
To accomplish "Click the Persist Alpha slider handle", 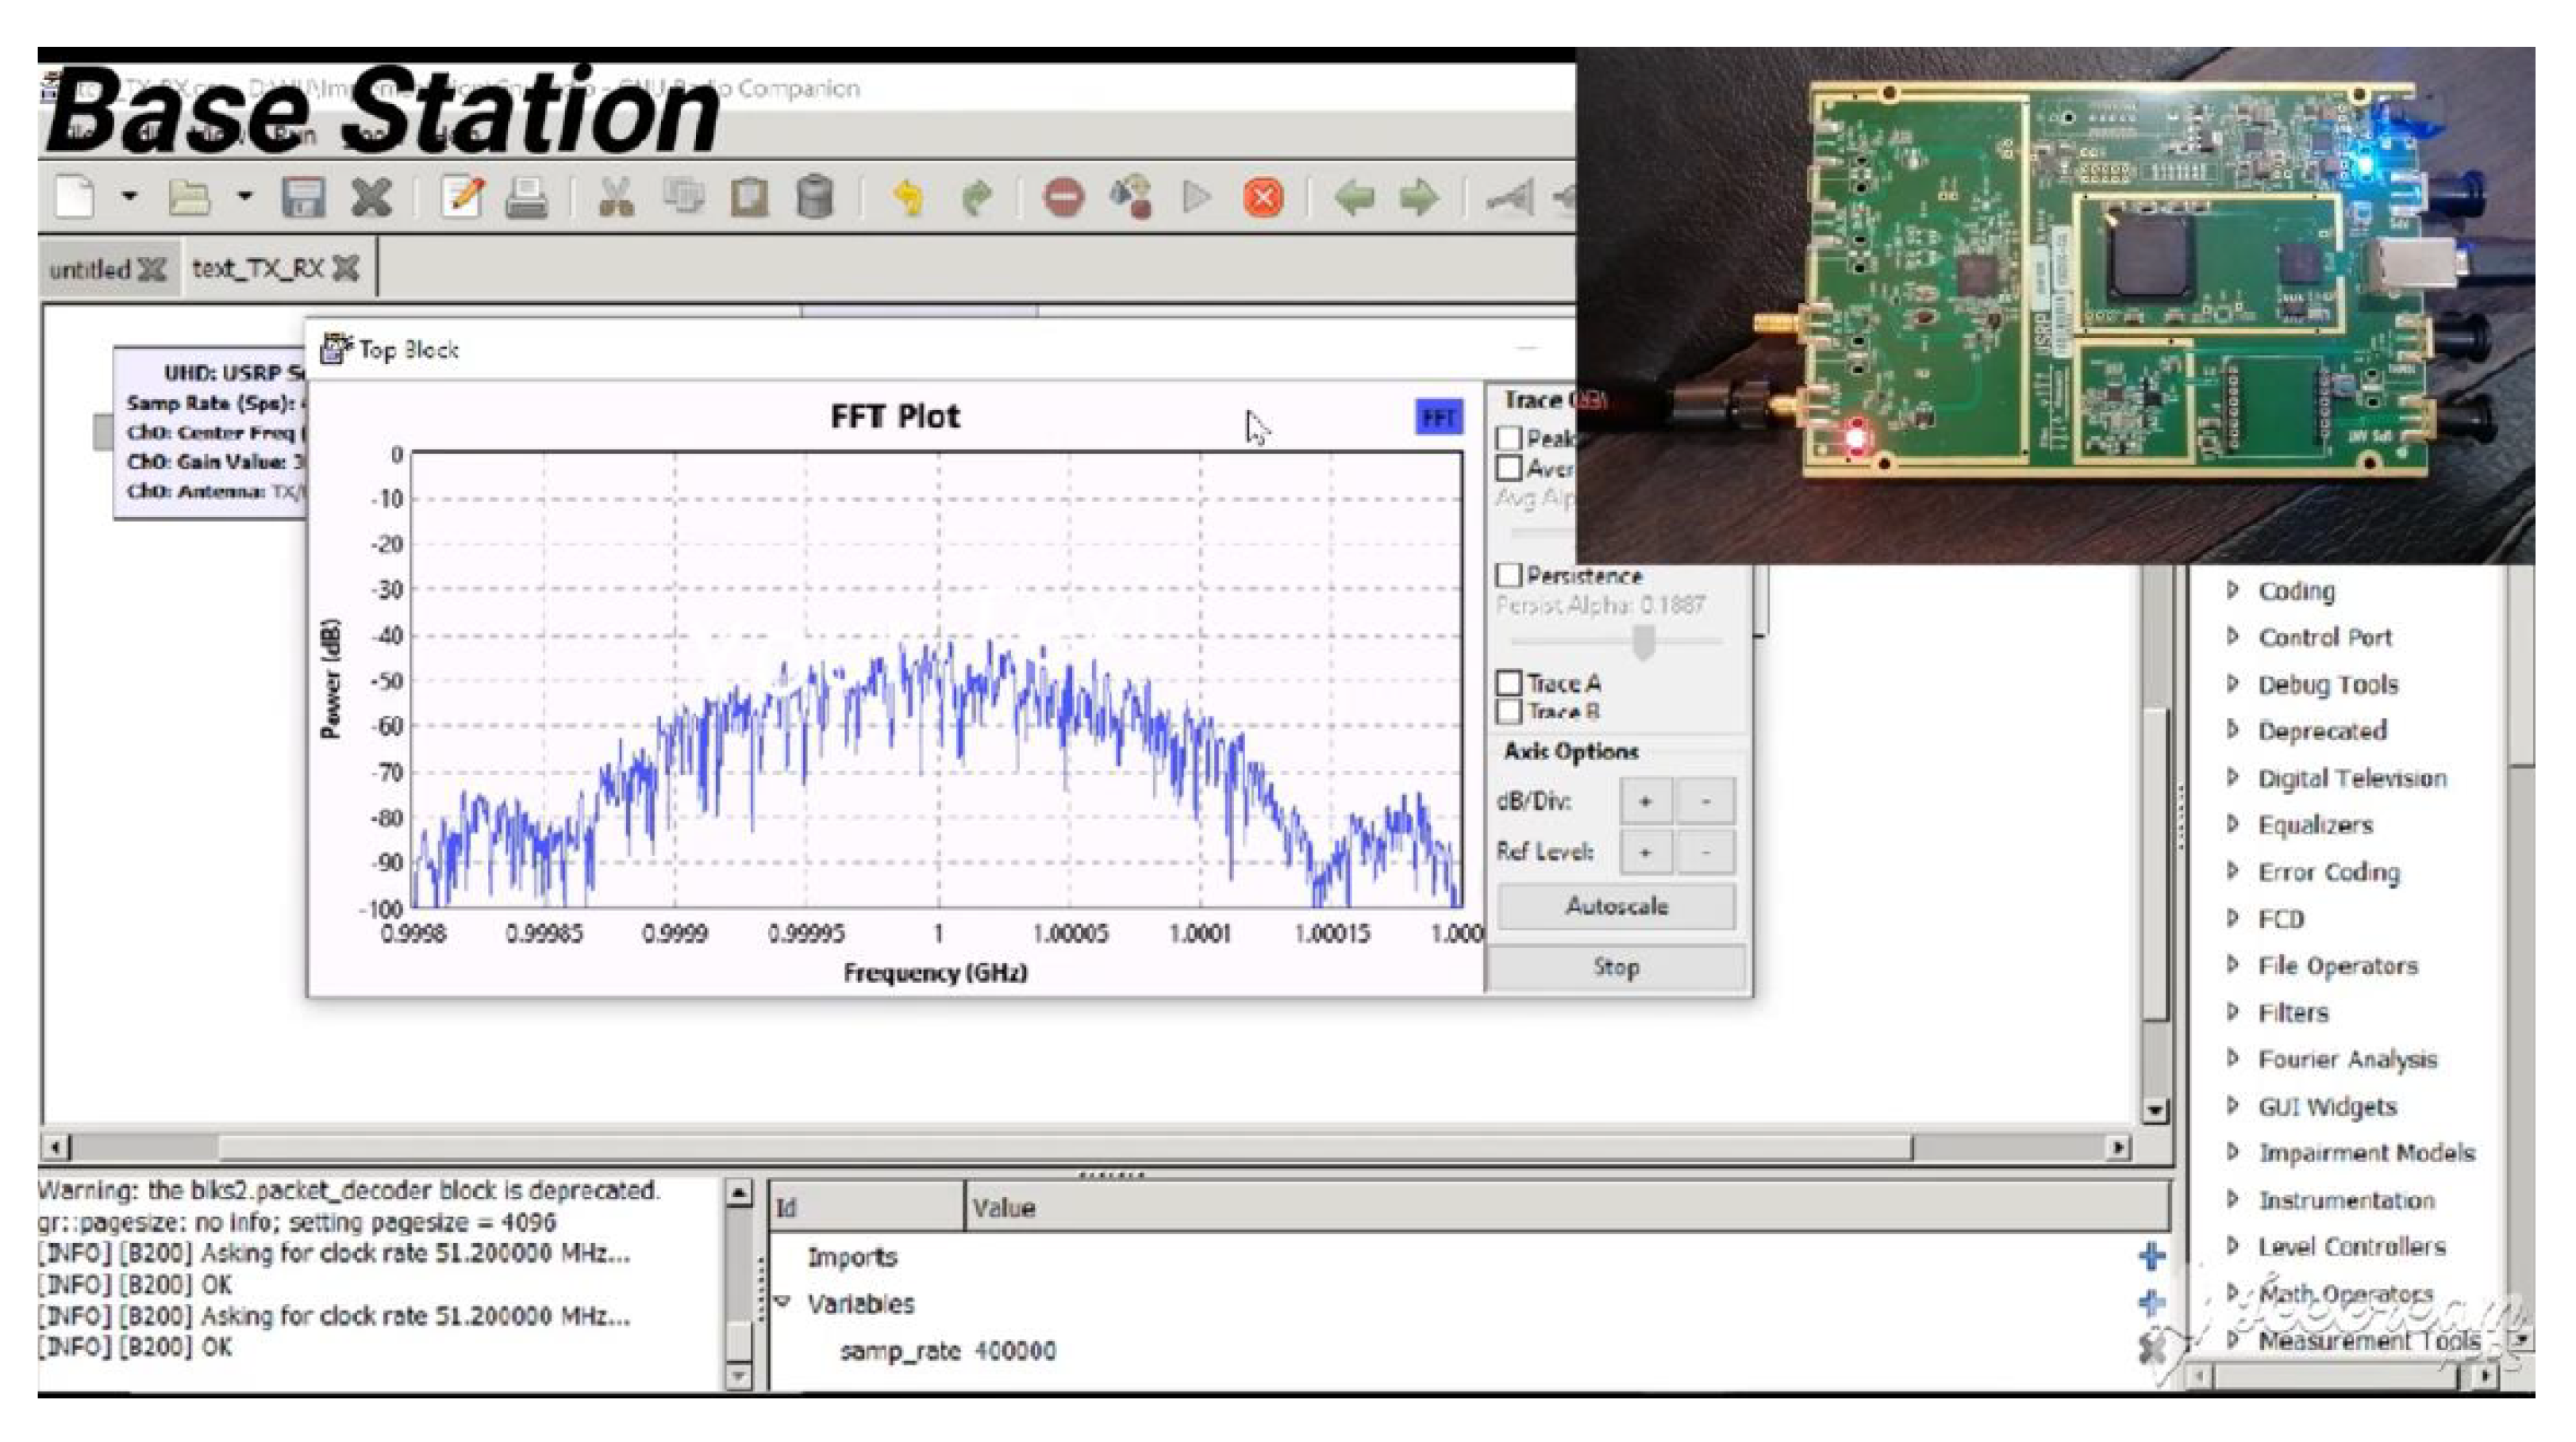I will [1643, 642].
